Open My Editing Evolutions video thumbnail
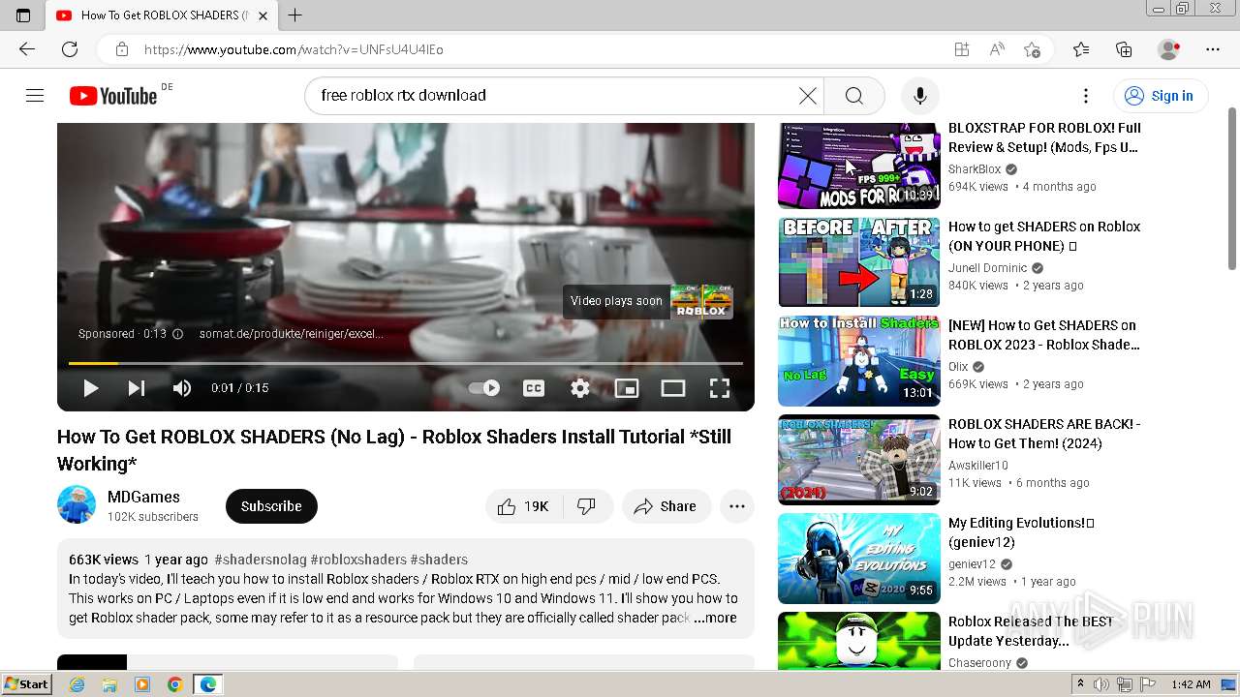Image resolution: width=1240 pixels, height=697 pixels. 859,559
